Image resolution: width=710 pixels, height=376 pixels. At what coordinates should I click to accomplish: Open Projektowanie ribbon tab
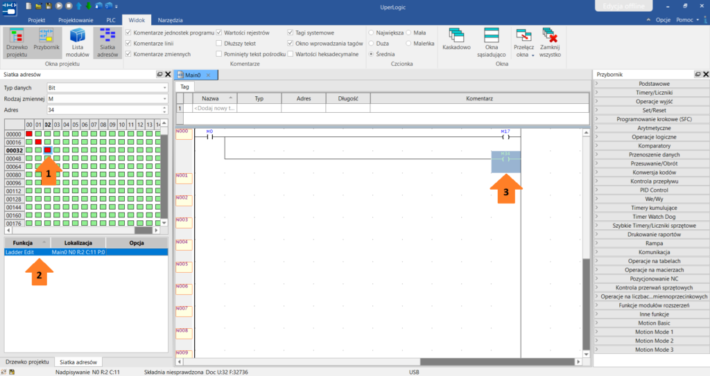coord(76,20)
